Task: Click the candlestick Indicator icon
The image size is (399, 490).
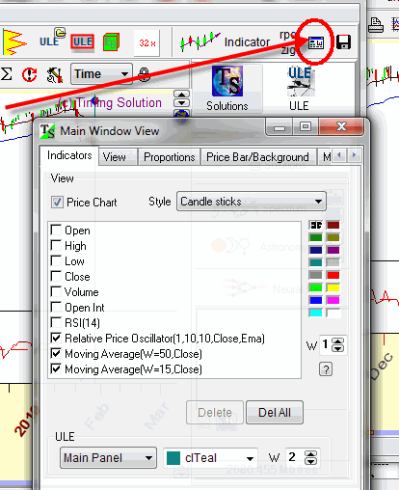Action: pyautogui.click(x=200, y=41)
